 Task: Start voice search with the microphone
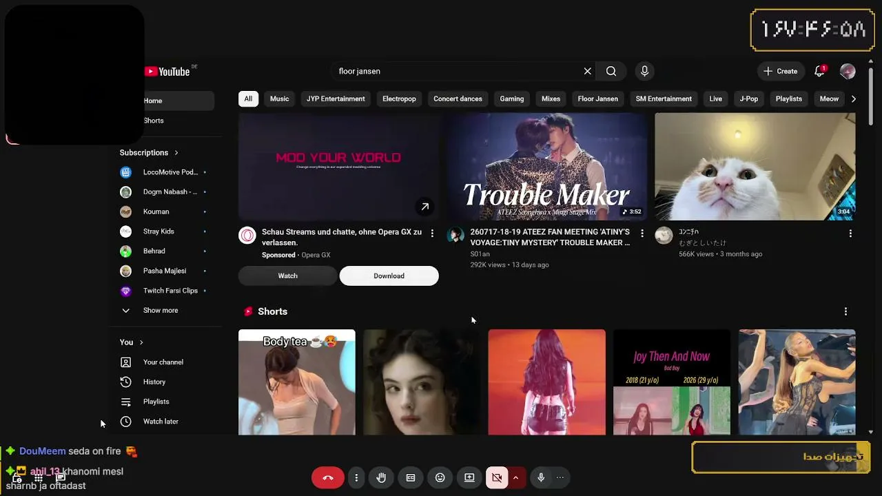pos(645,71)
